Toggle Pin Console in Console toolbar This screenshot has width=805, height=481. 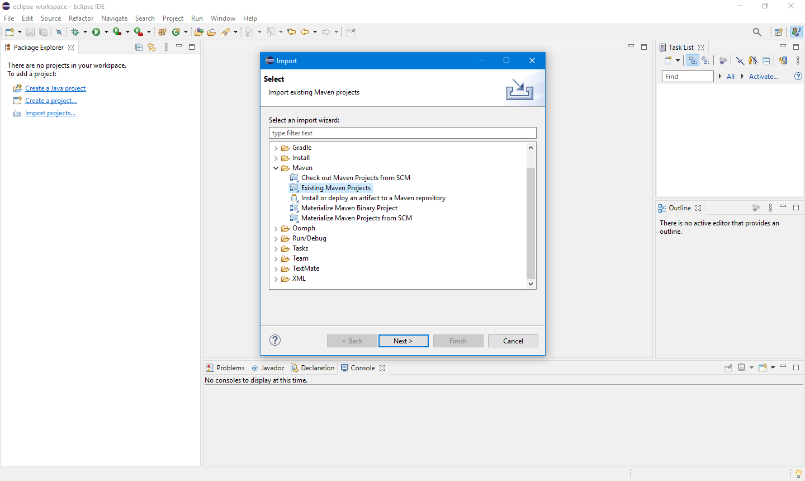tap(728, 367)
